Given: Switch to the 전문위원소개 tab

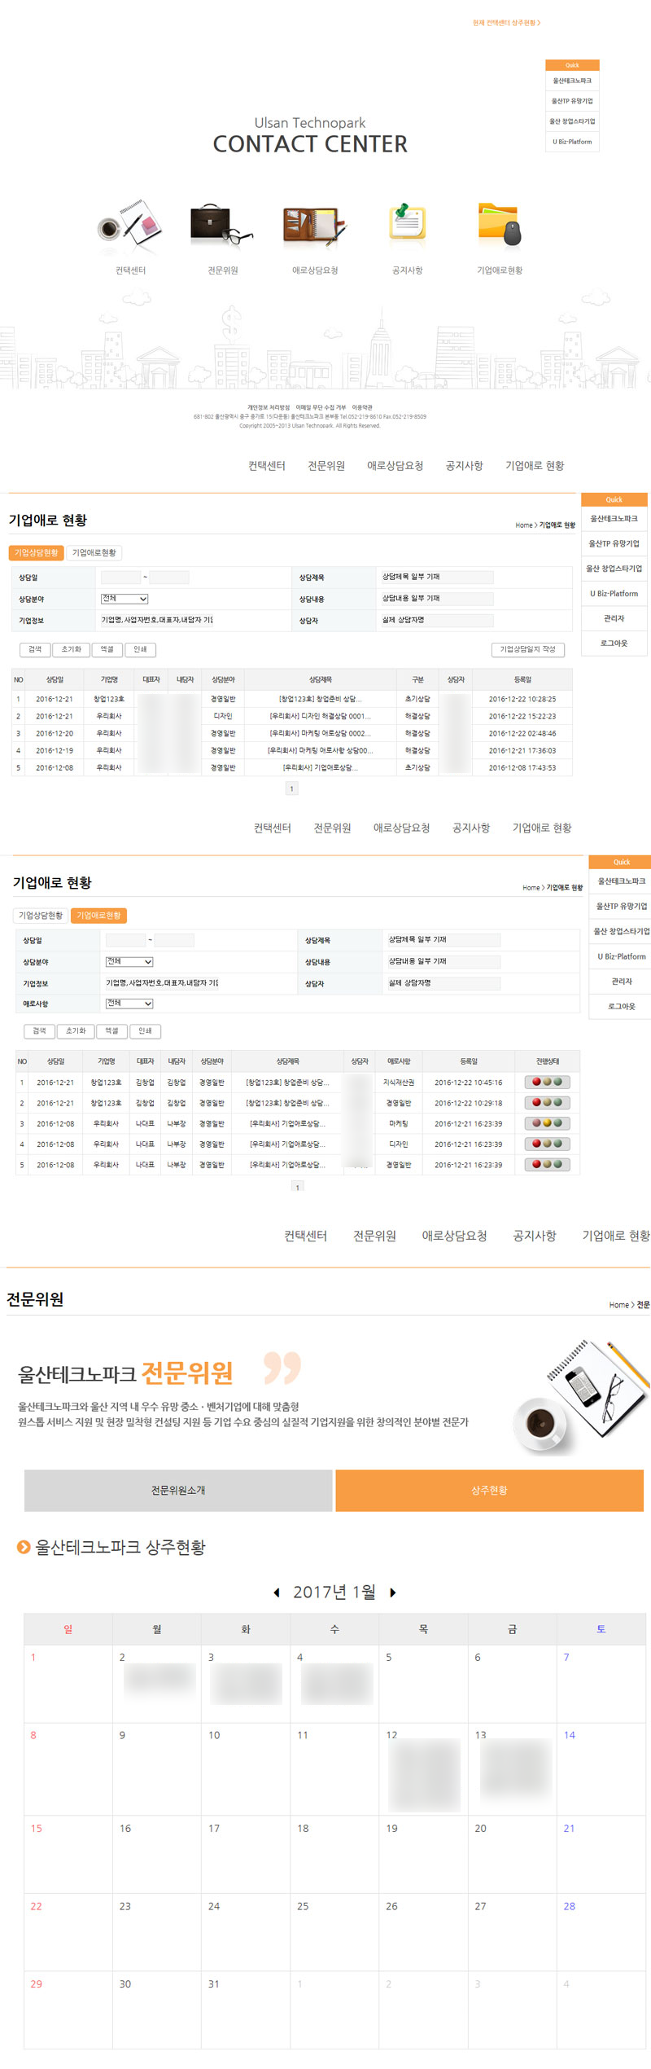Looking at the screenshot, I should [x=178, y=1490].
